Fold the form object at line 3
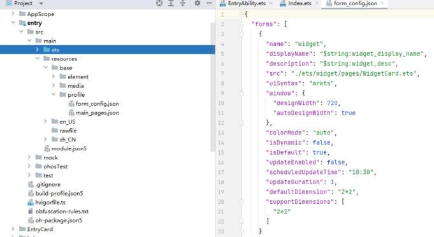 tap(242, 34)
